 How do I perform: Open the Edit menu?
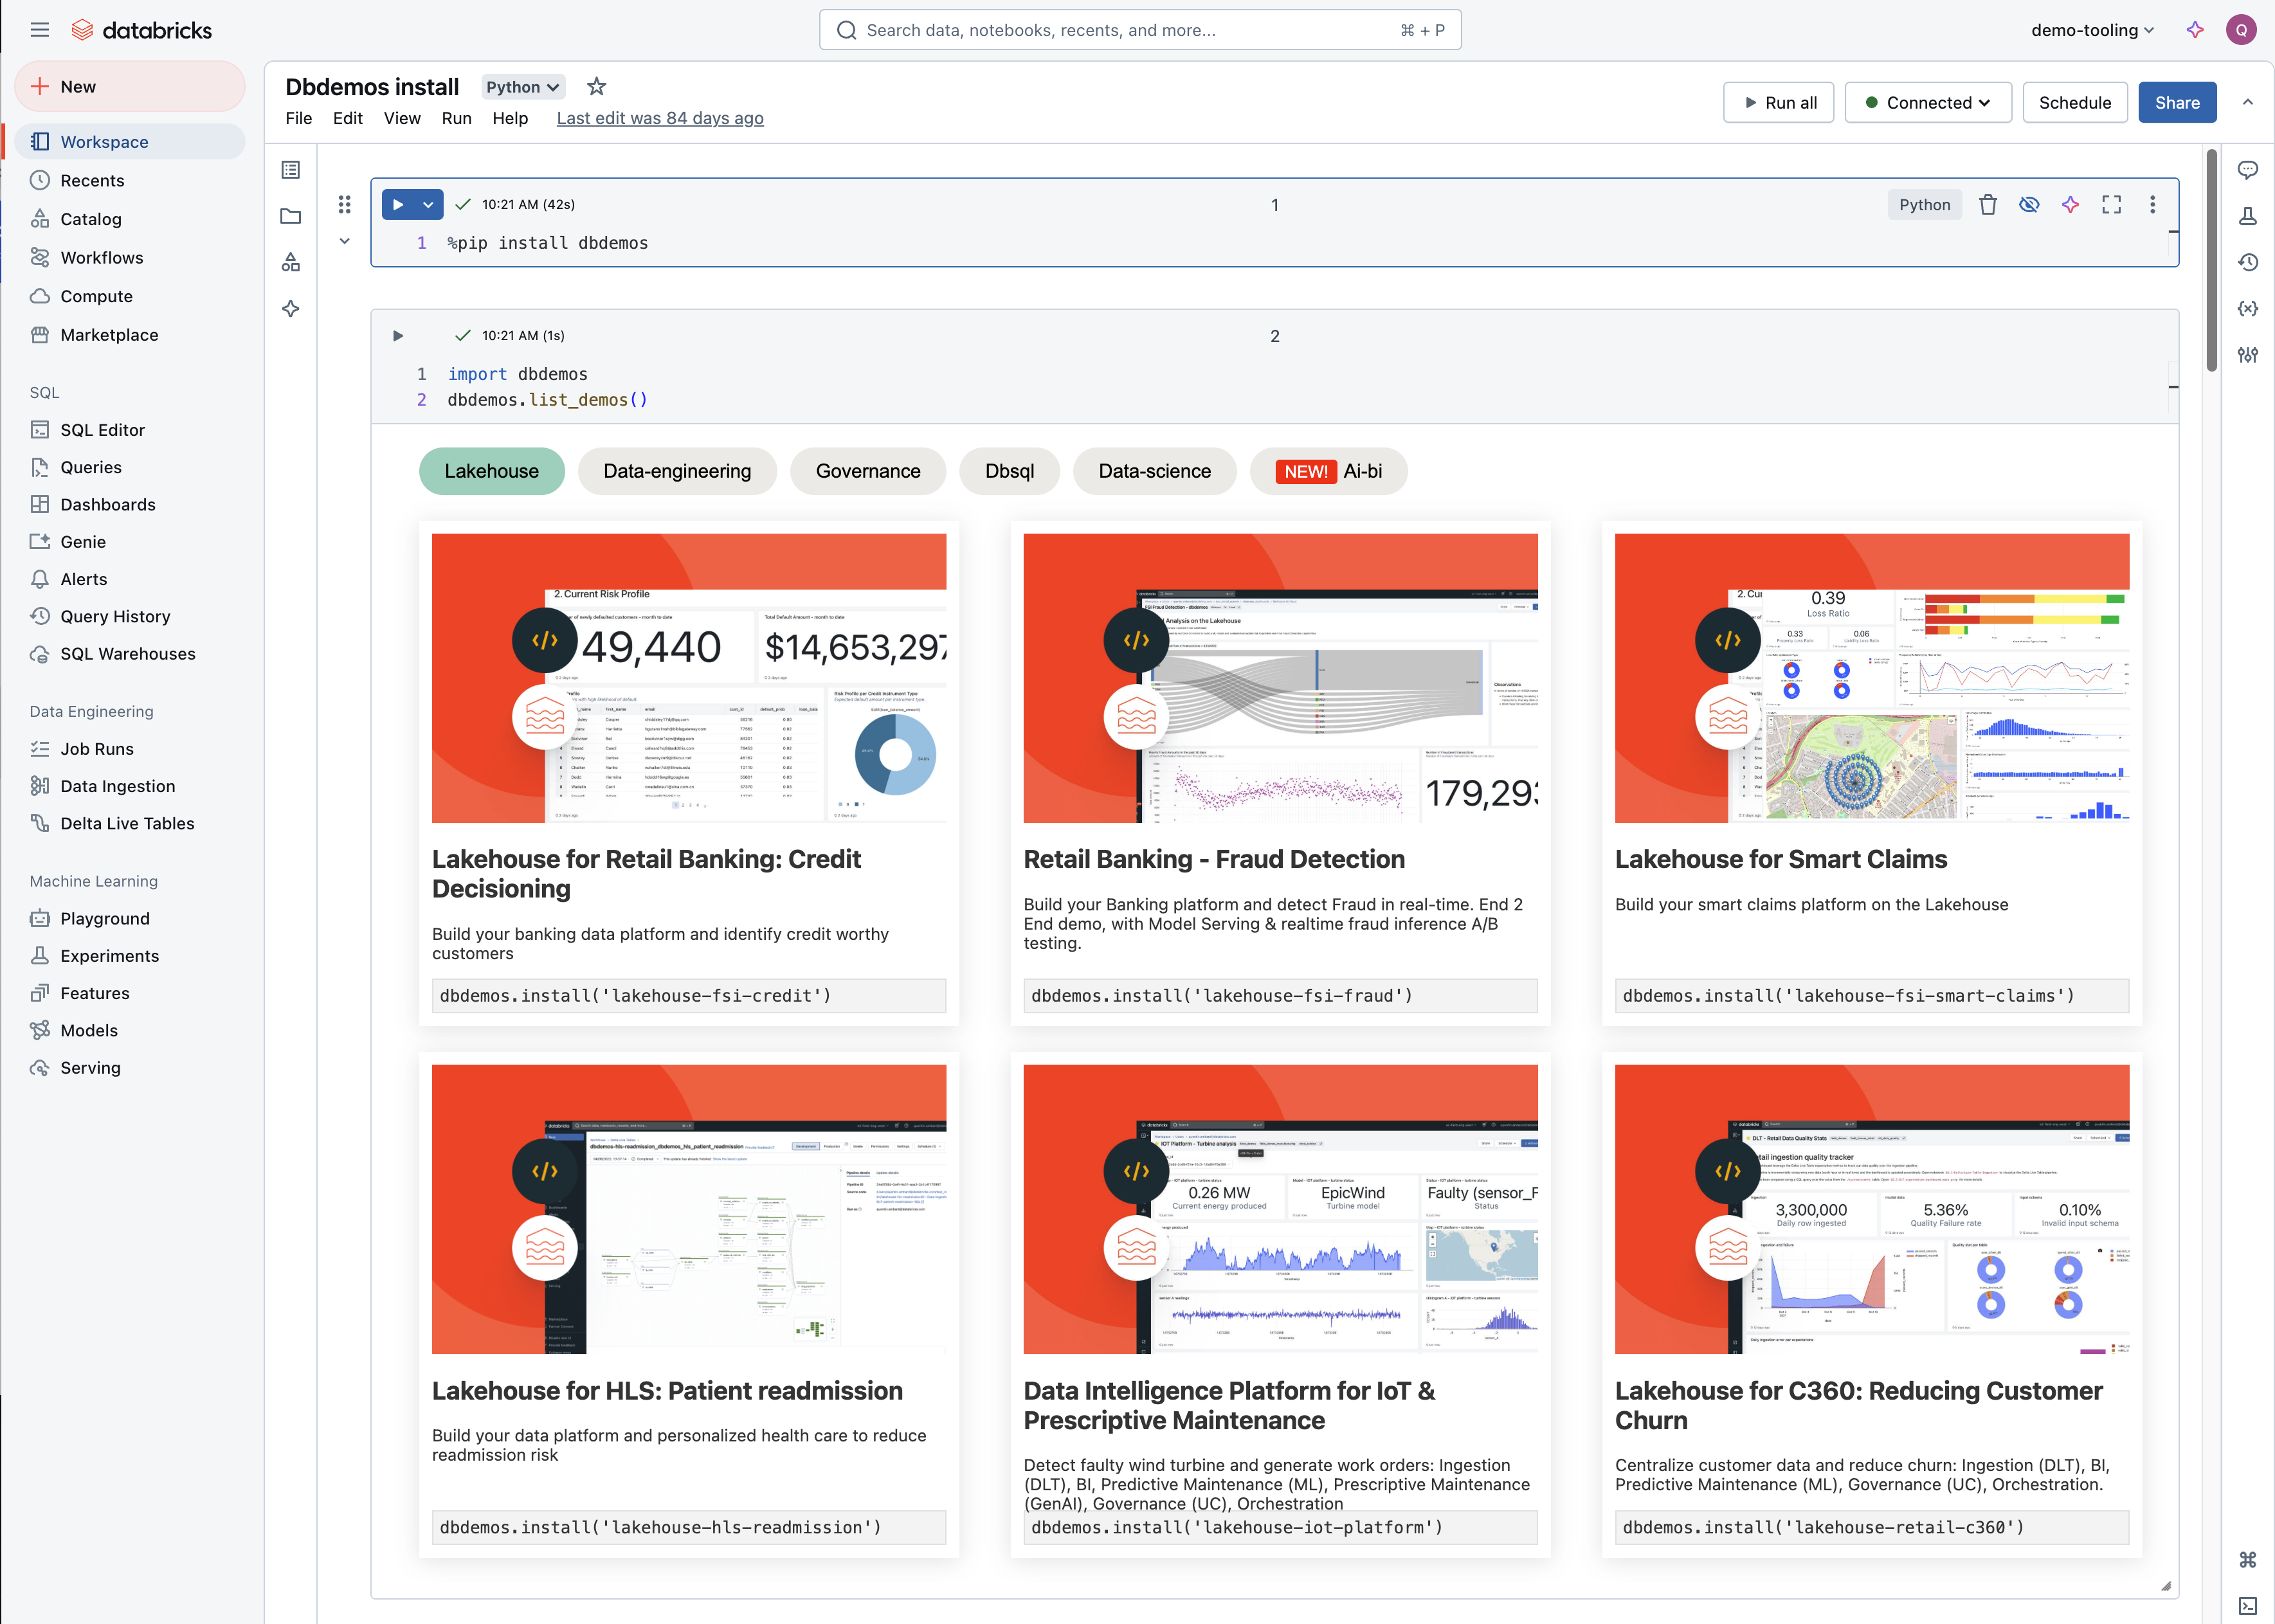click(x=348, y=118)
